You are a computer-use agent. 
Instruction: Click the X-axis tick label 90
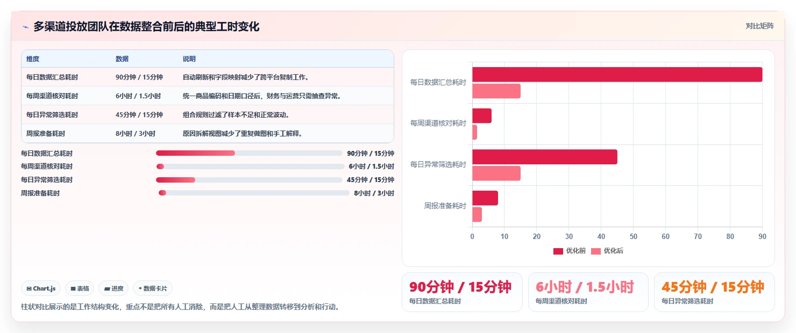(x=762, y=237)
